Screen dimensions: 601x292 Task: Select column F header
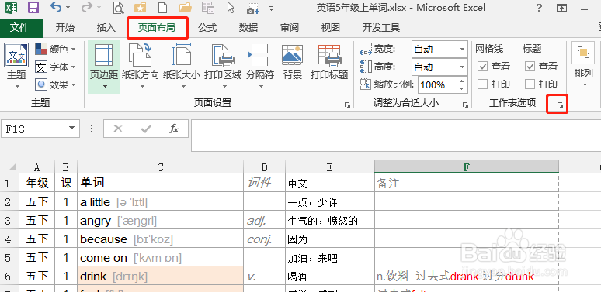[467, 167]
